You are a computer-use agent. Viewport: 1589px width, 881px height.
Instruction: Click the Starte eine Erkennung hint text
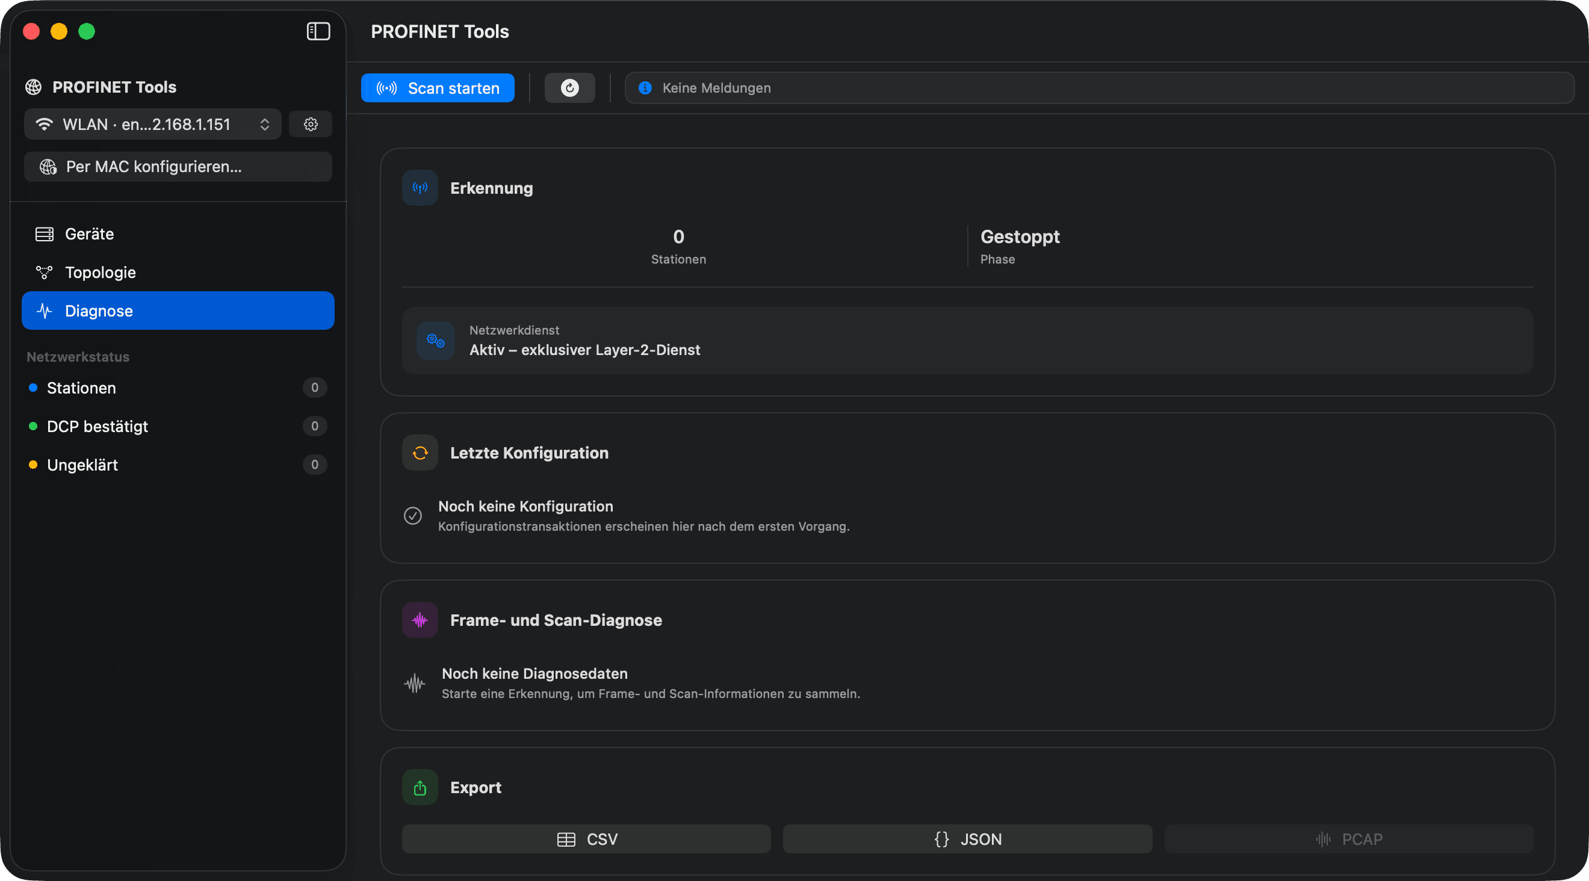click(651, 694)
